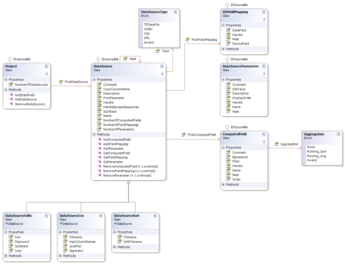Collapse Properties section in DataSourceCsv
Screen dimensions: 345x264
(x=60, y=232)
